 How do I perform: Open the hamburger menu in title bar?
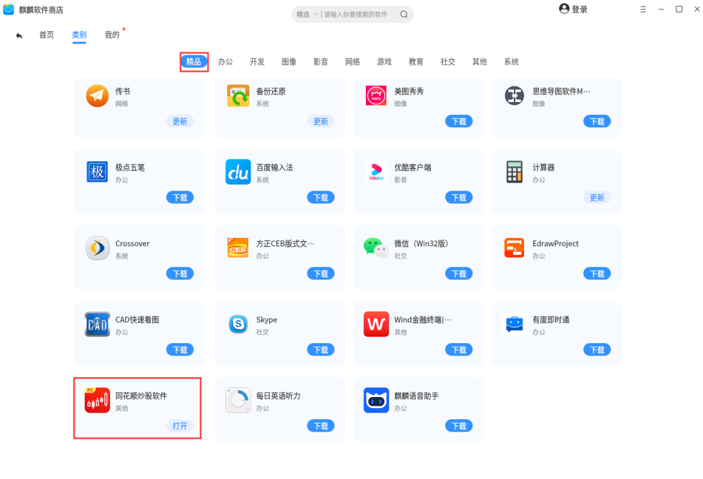point(643,9)
